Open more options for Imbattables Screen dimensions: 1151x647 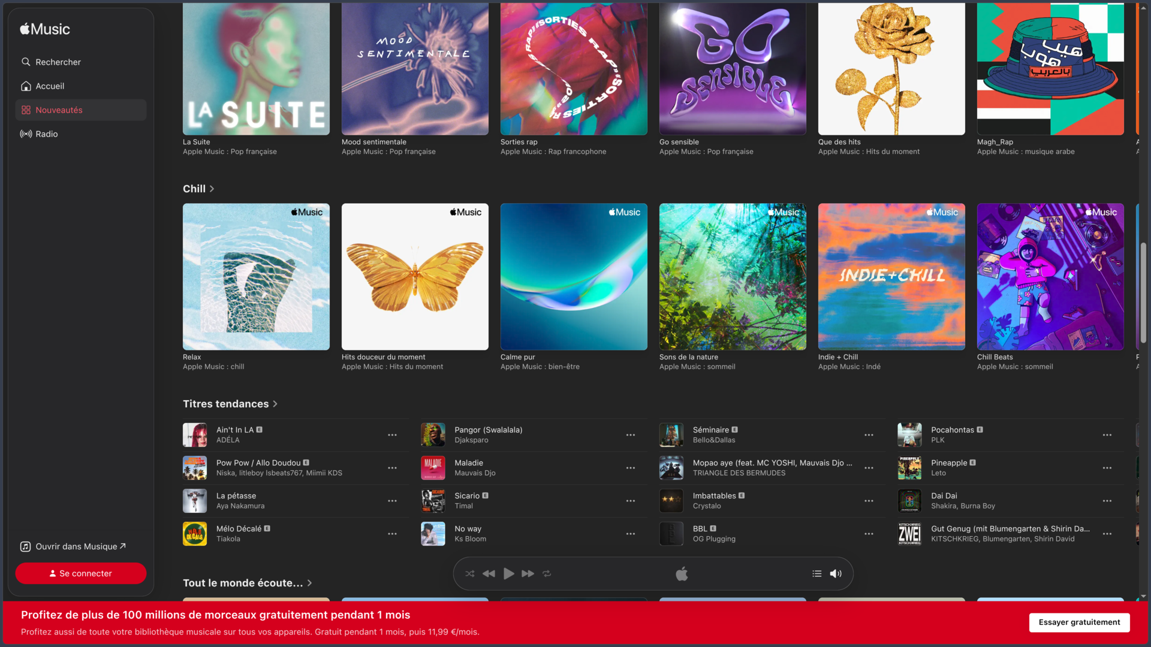(869, 501)
